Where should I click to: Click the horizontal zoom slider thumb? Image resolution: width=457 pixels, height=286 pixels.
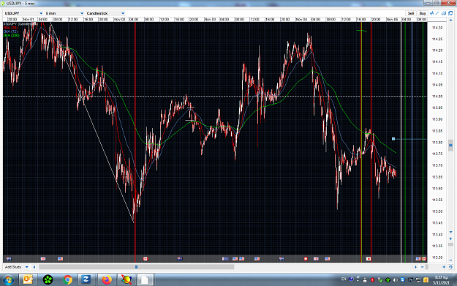click(x=427, y=267)
